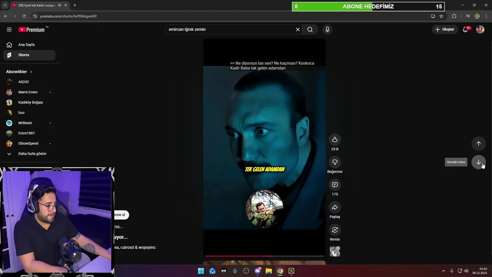The height and width of the screenshot is (277, 492).
Task: Clear the search box with X icon
Action: click(x=298, y=30)
